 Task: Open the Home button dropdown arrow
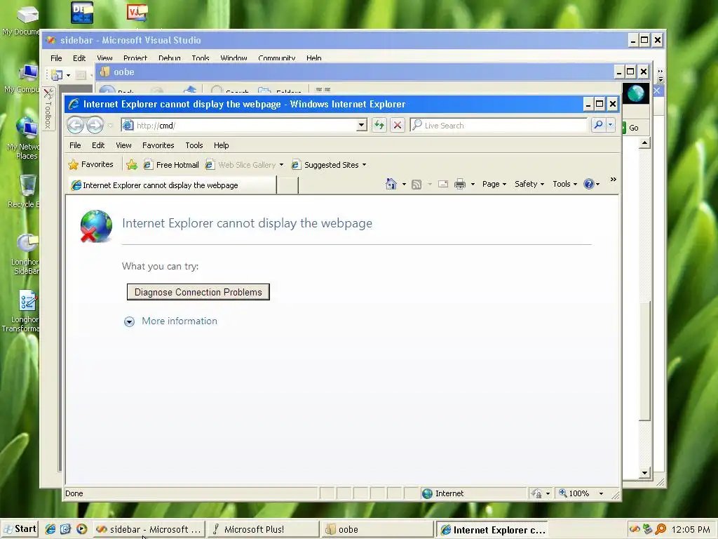404,185
